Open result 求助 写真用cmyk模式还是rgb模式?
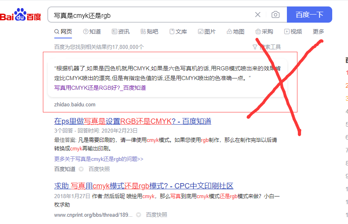 [x=144, y=186]
